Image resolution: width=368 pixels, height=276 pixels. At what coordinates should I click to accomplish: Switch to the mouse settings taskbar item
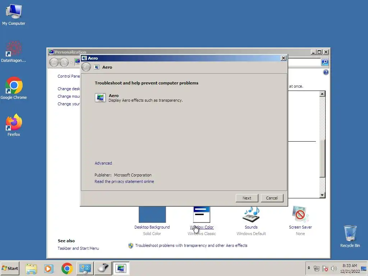click(103, 268)
